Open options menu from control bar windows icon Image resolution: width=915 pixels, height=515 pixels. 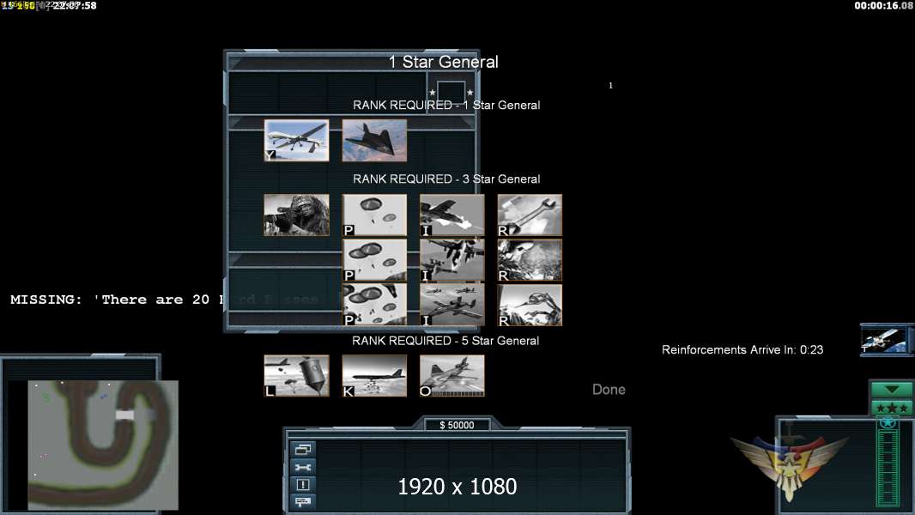pos(303,449)
